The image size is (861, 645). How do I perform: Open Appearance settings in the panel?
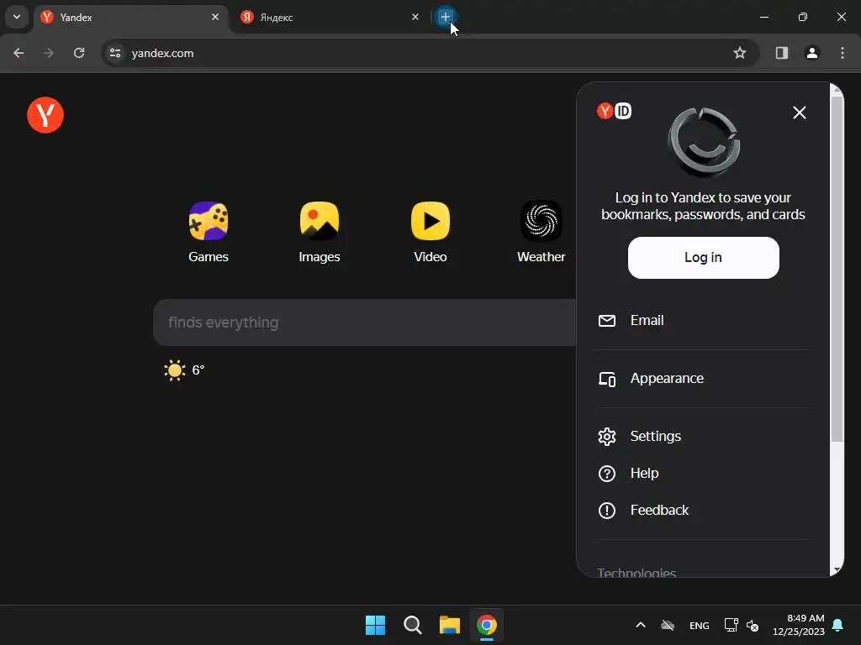tap(703, 379)
